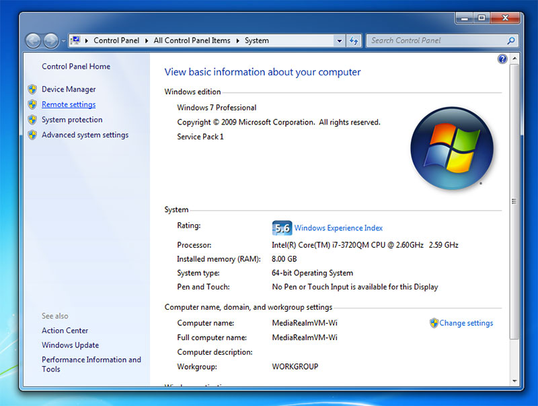Open Remote settings link
538x406 pixels.
pyautogui.click(x=69, y=104)
